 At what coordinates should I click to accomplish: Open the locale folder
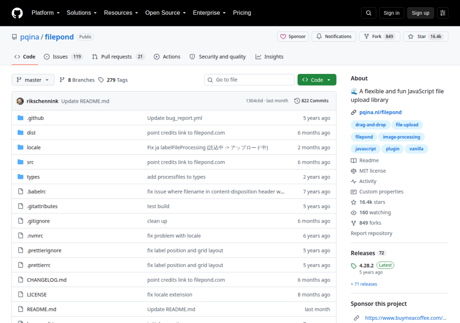[x=34, y=148]
